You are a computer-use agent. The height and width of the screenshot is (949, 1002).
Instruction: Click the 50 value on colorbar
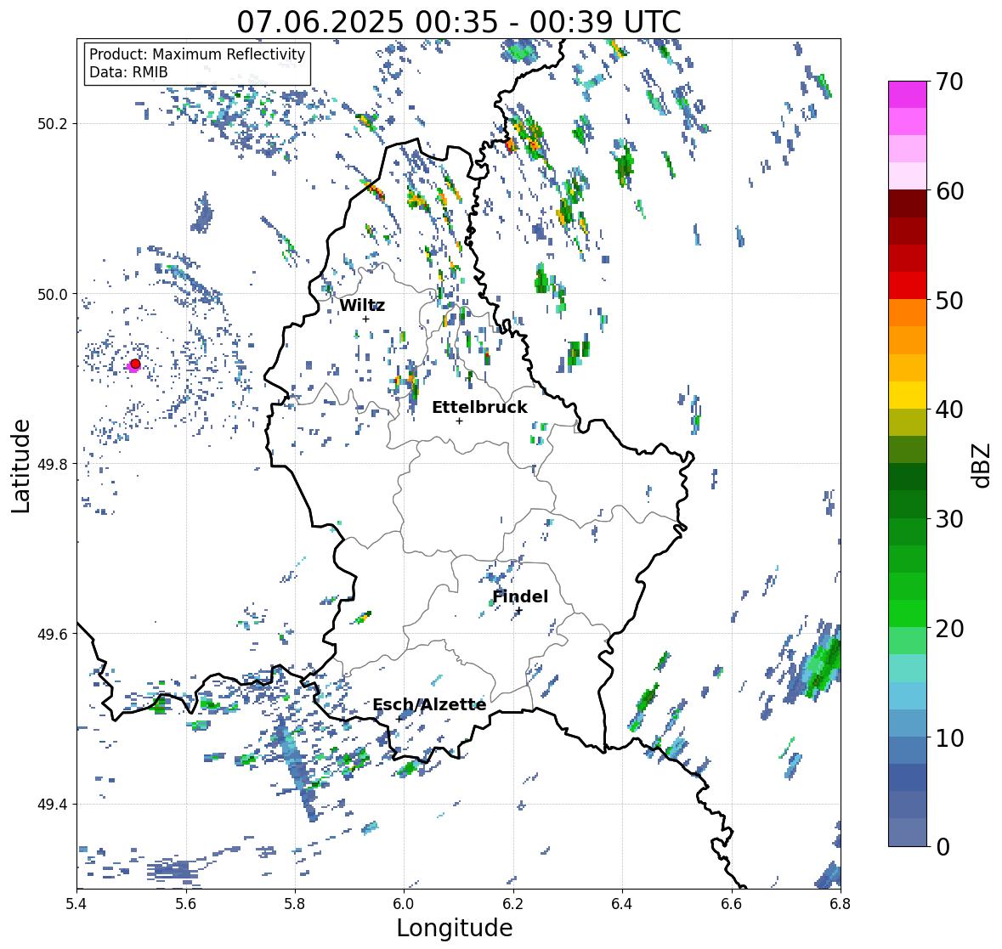point(949,300)
